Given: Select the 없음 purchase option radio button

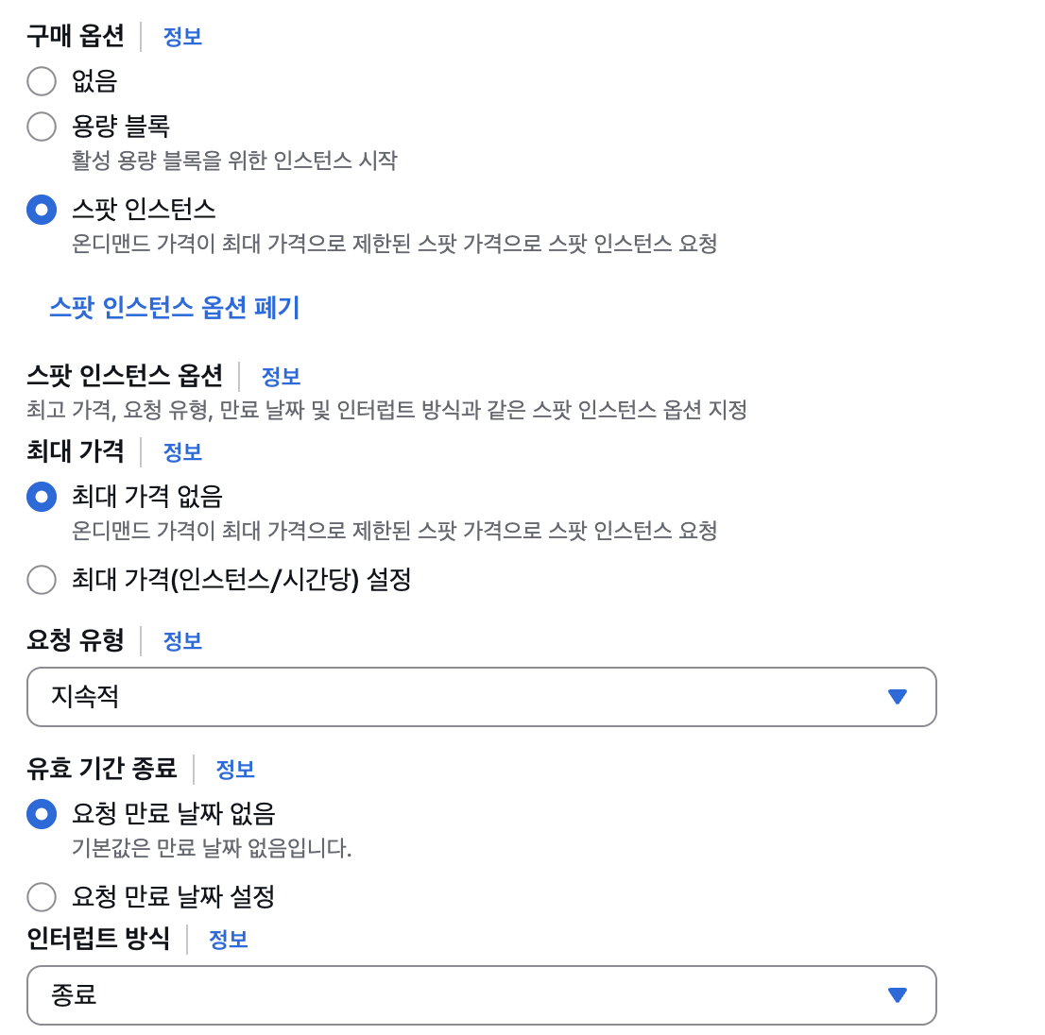Looking at the screenshot, I should click(42, 81).
